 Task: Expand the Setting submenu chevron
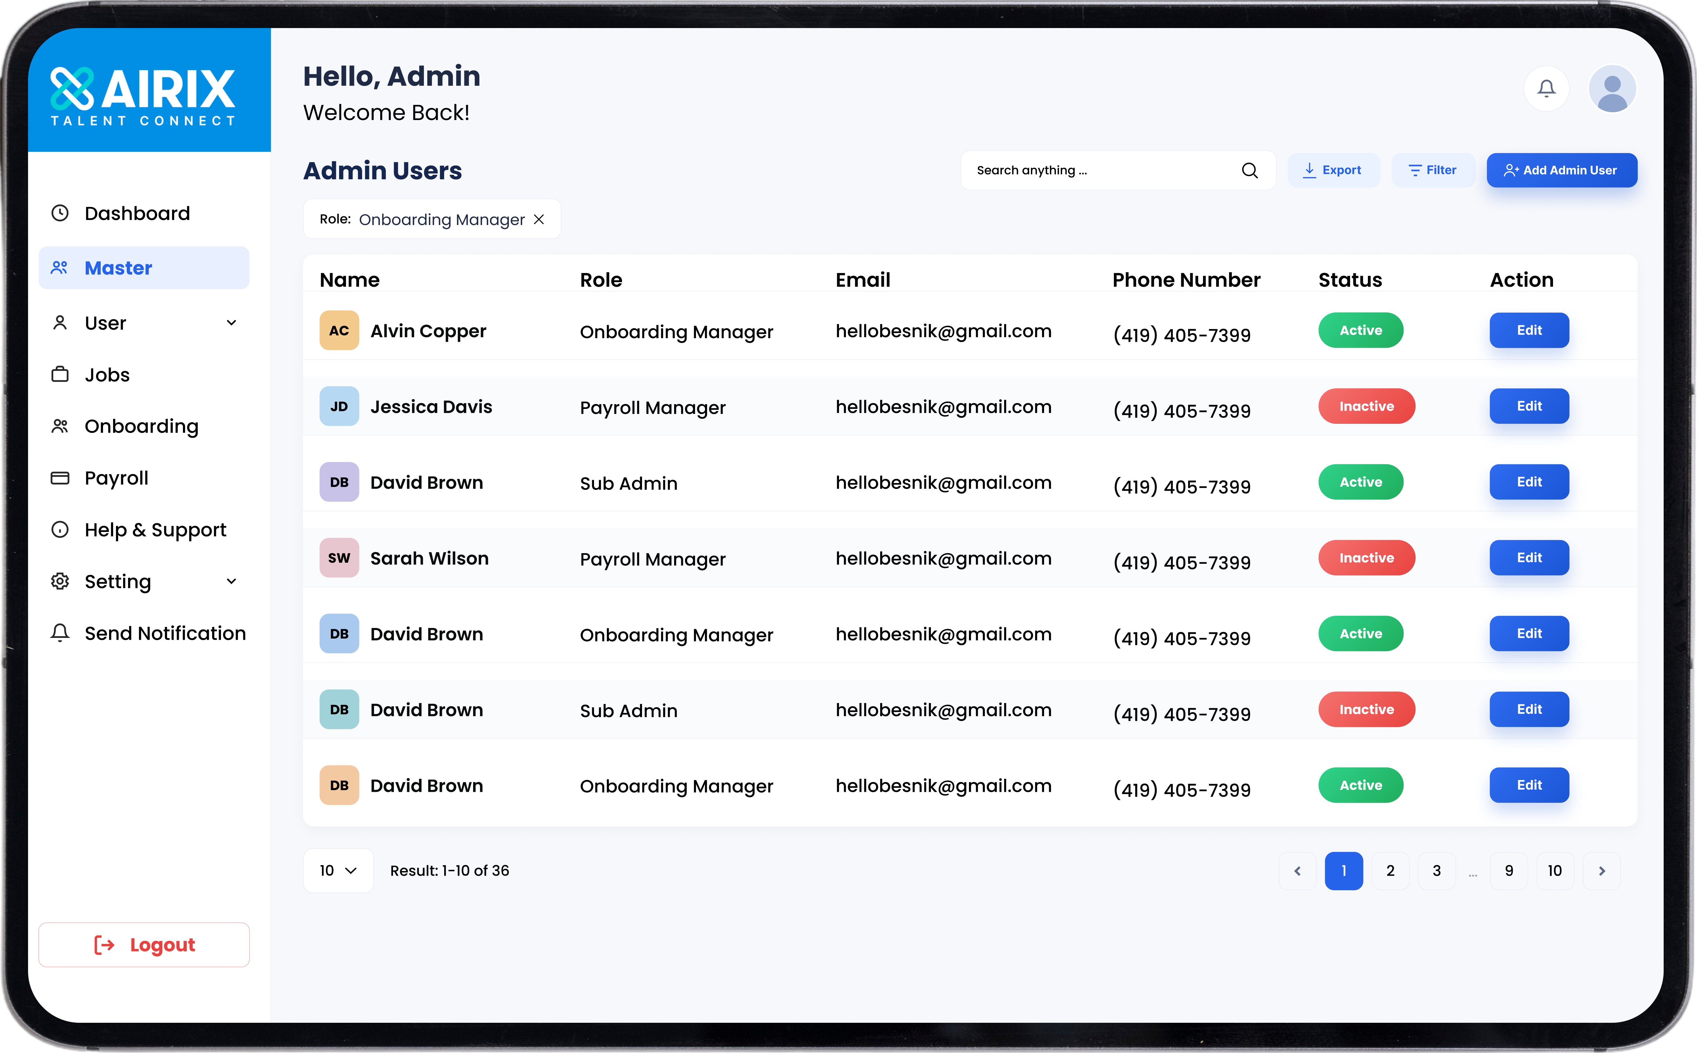coord(232,582)
